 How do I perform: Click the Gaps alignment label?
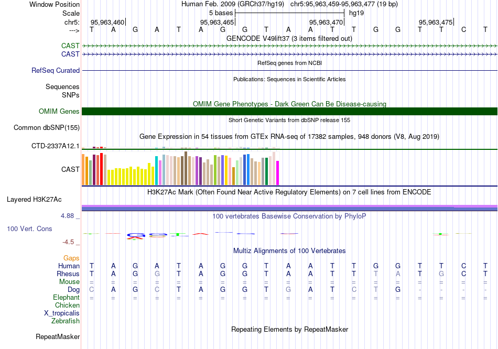click(x=71, y=258)
